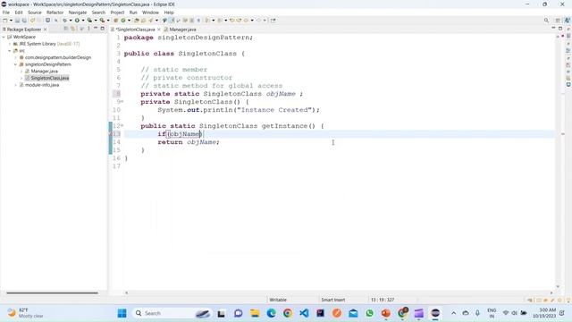The image size is (572, 322).
Task: Switch to the Manager.java editor tab
Action: [181, 30]
